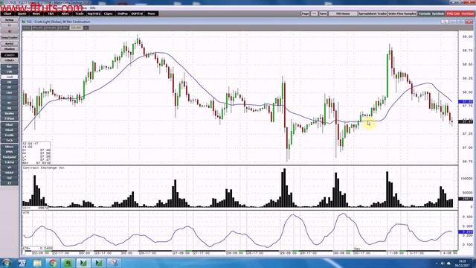Select the CVB chart type
Image resolution: width=476 pixels, height=268 pixels.
[x=10, y=71]
